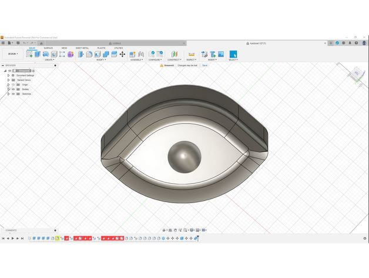Image resolution: width=369 pixels, height=278 pixels.
Task: Hide the Bodies folder with eye icon
Action: [13, 90]
